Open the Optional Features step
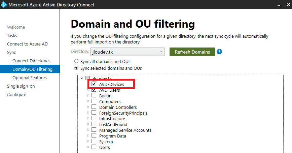The width and height of the screenshot is (292, 153). (x=30, y=78)
